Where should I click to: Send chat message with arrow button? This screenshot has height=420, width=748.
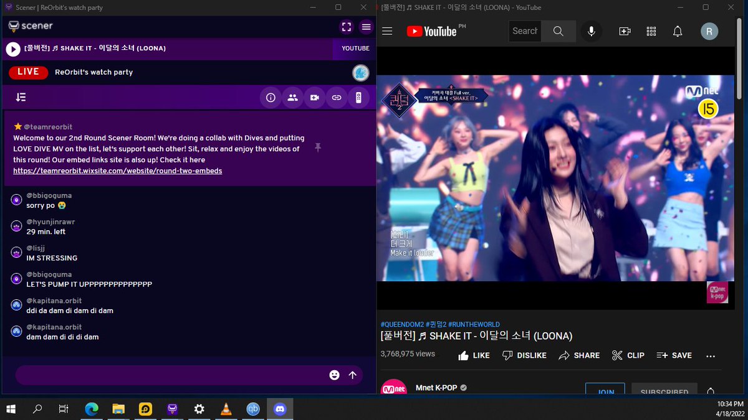pyautogui.click(x=352, y=375)
